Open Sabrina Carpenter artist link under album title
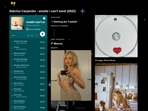The width and height of the screenshot is (148, 111). click(33, 25)
